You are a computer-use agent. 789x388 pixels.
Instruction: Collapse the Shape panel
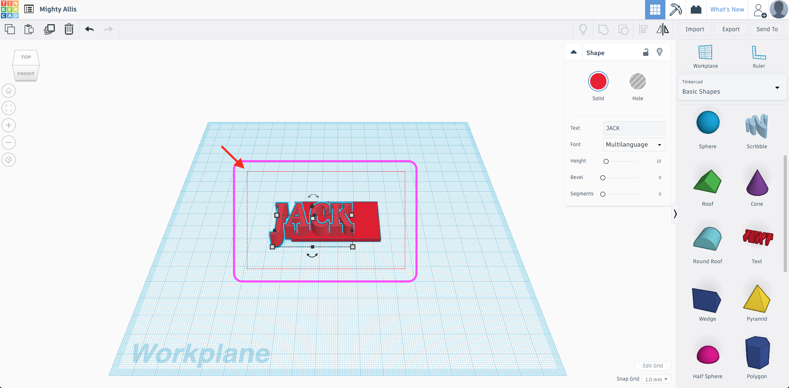point(574,52)
